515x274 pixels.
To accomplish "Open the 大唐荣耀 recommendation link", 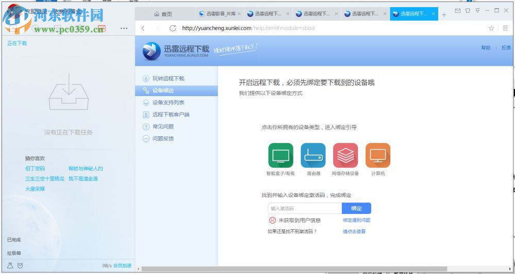I will [35, 189].
